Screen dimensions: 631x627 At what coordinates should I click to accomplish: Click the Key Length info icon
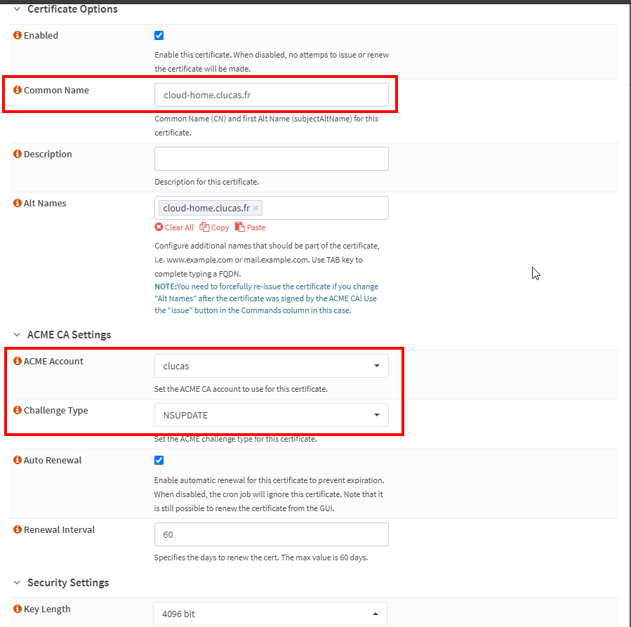pyautogui.click(x=18, y=609)
